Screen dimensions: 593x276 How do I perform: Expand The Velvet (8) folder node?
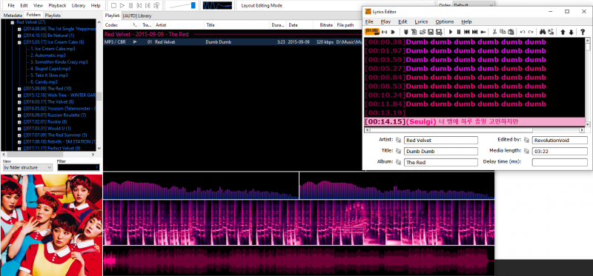(19, 102)
